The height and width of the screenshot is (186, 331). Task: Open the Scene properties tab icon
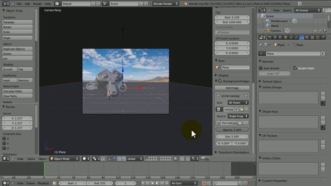pos(275,37)
